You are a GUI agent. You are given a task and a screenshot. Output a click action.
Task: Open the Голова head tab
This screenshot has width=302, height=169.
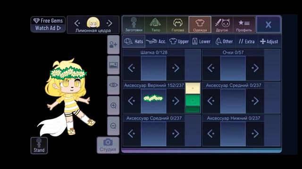[178, 24]
